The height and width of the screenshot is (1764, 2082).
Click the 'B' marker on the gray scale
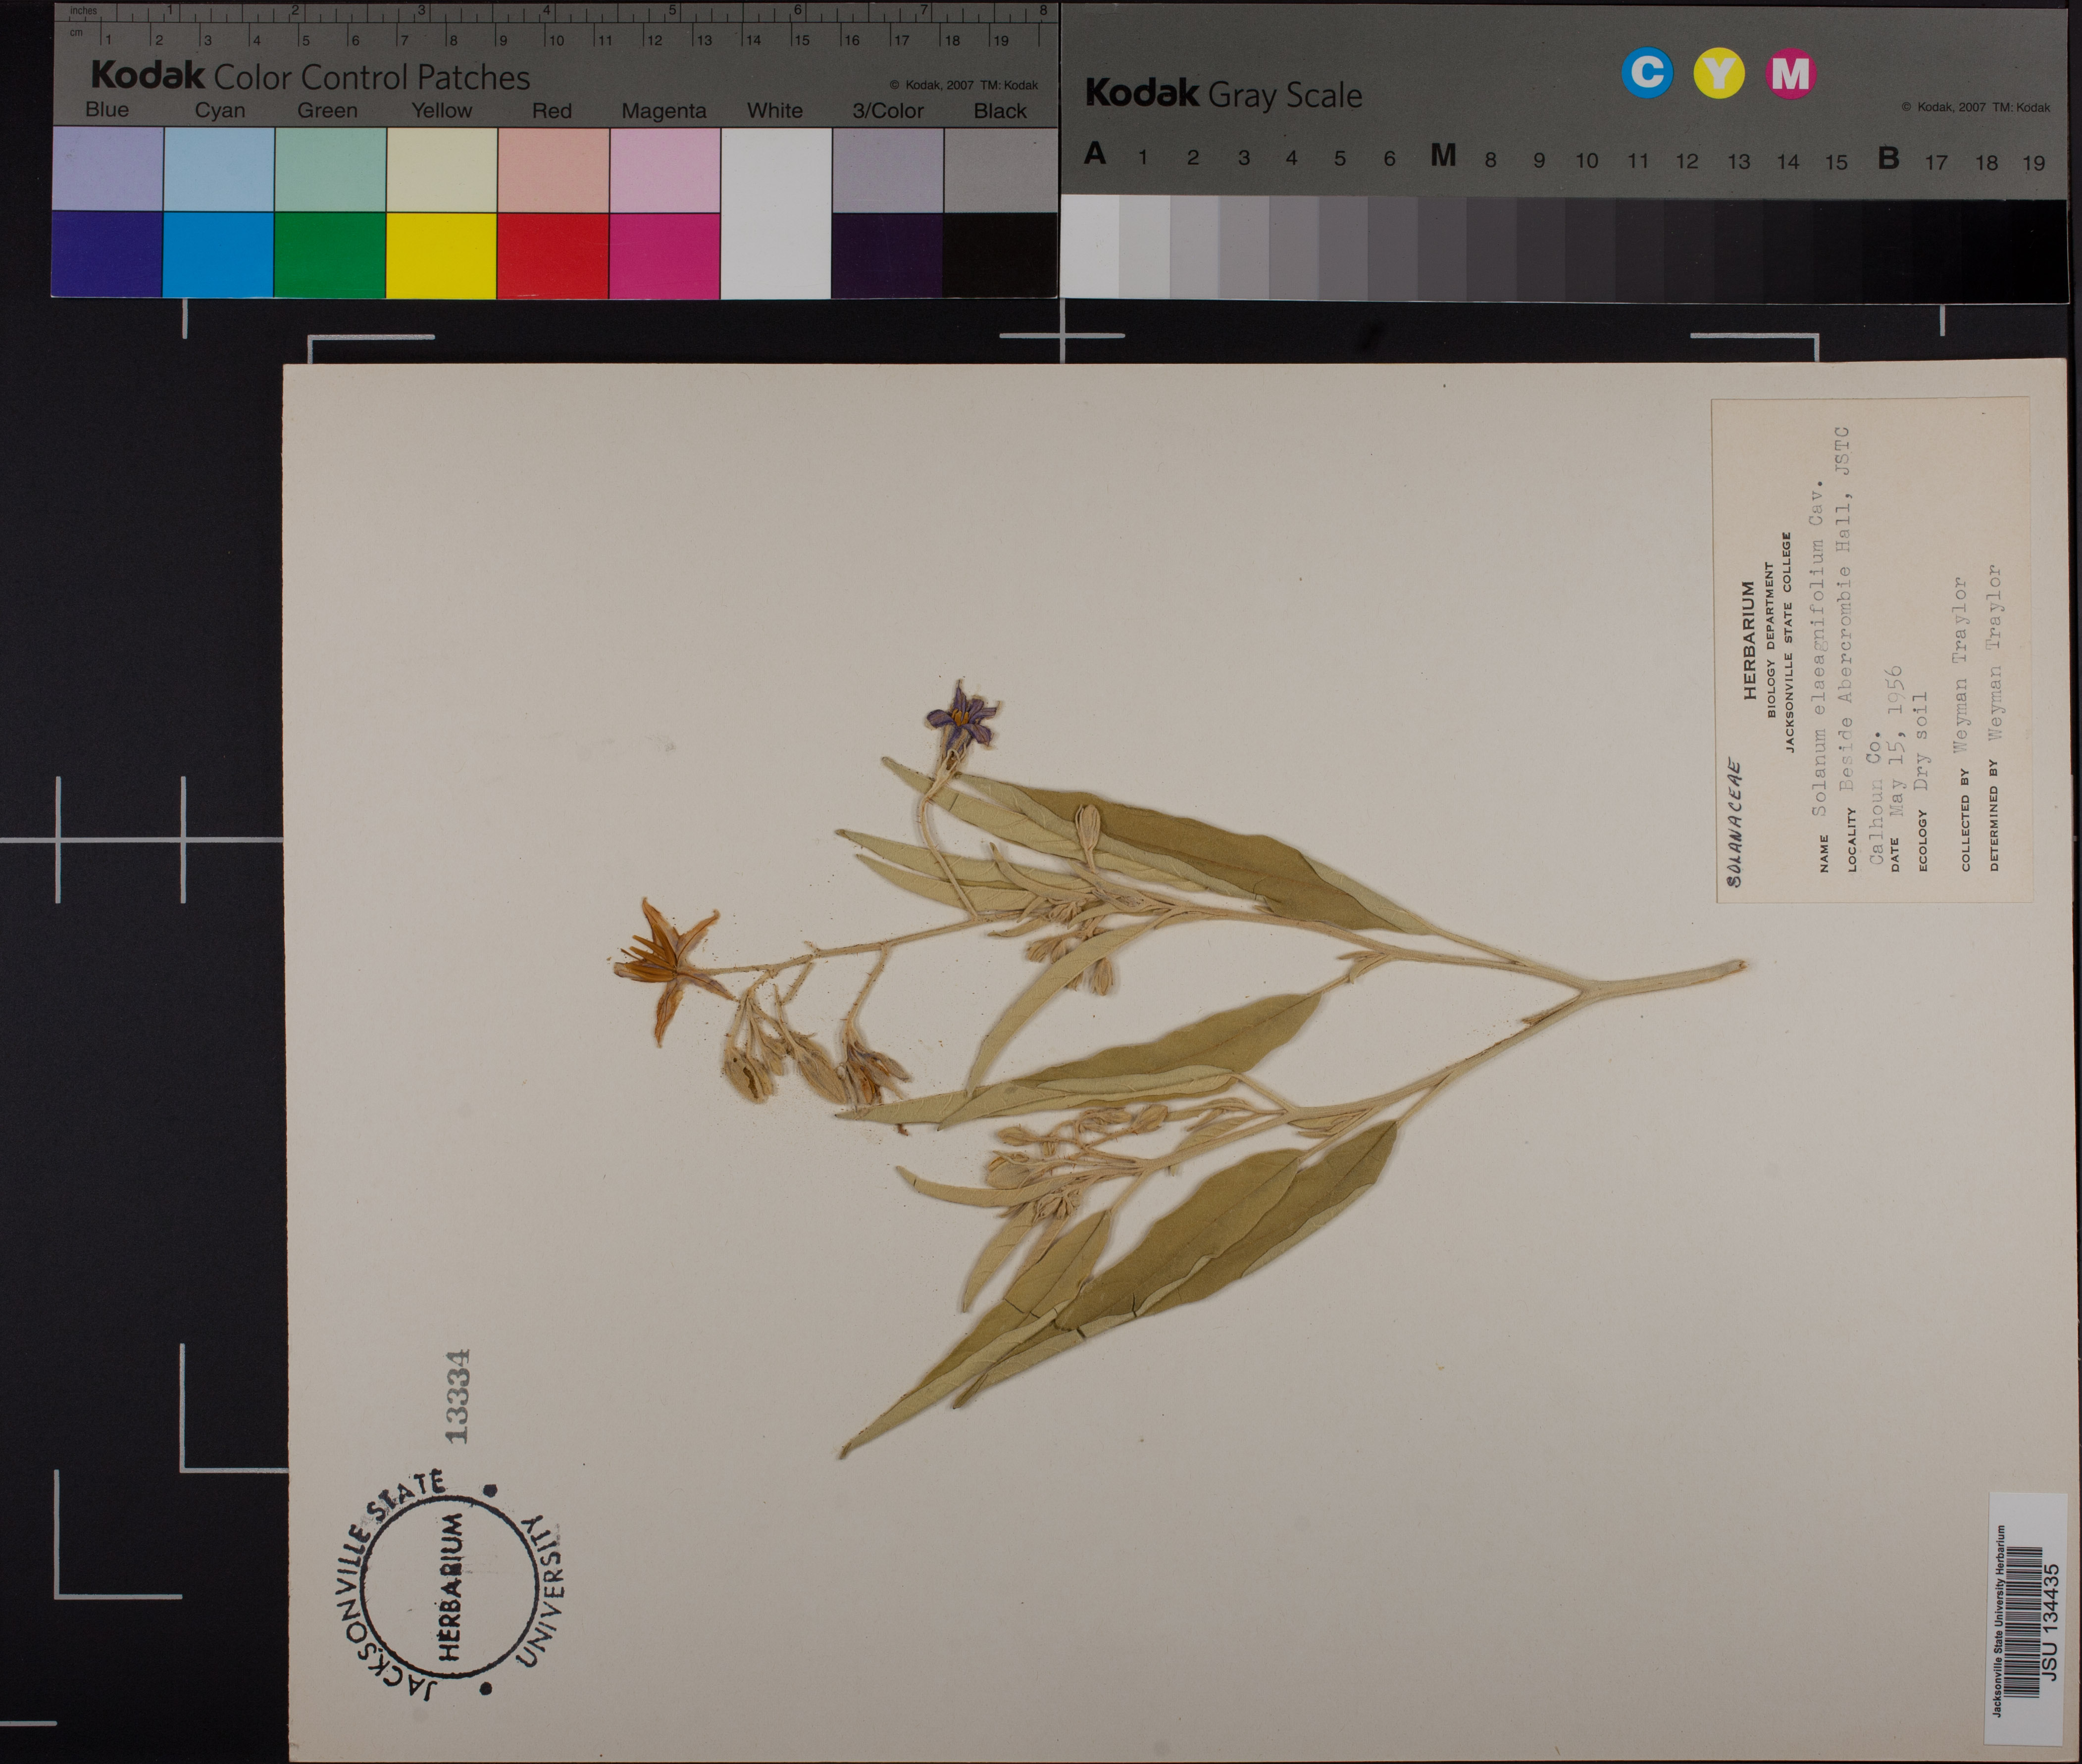click(1888, 158)
